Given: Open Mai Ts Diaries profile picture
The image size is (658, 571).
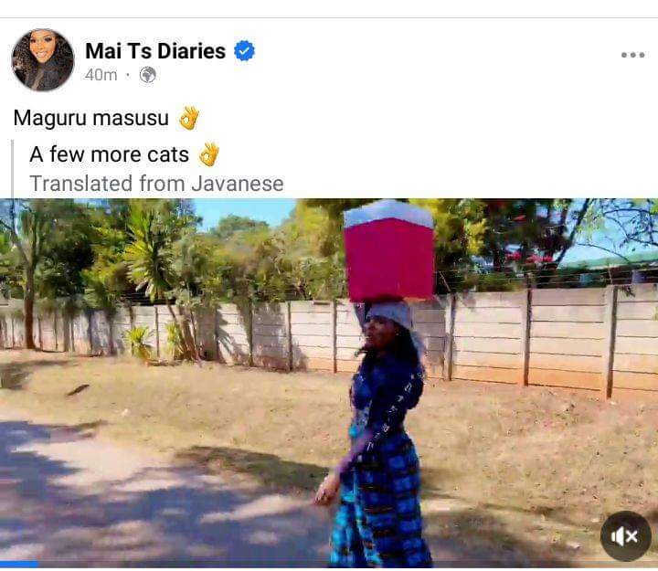Looking at the screenshot, I should [43, 59].
